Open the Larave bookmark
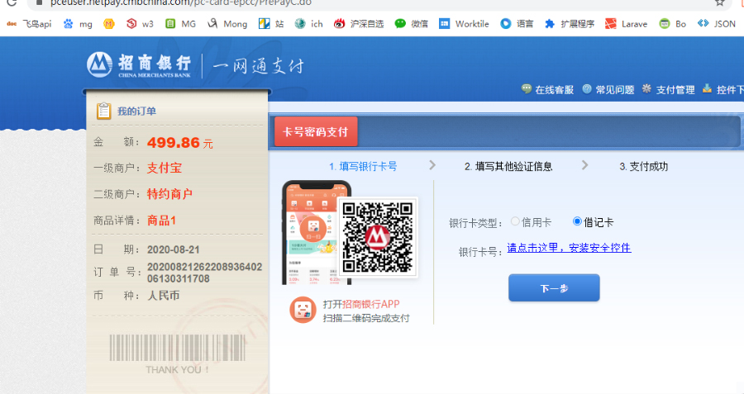The height and width of the screenshot is (394, 744). [626, 24]
